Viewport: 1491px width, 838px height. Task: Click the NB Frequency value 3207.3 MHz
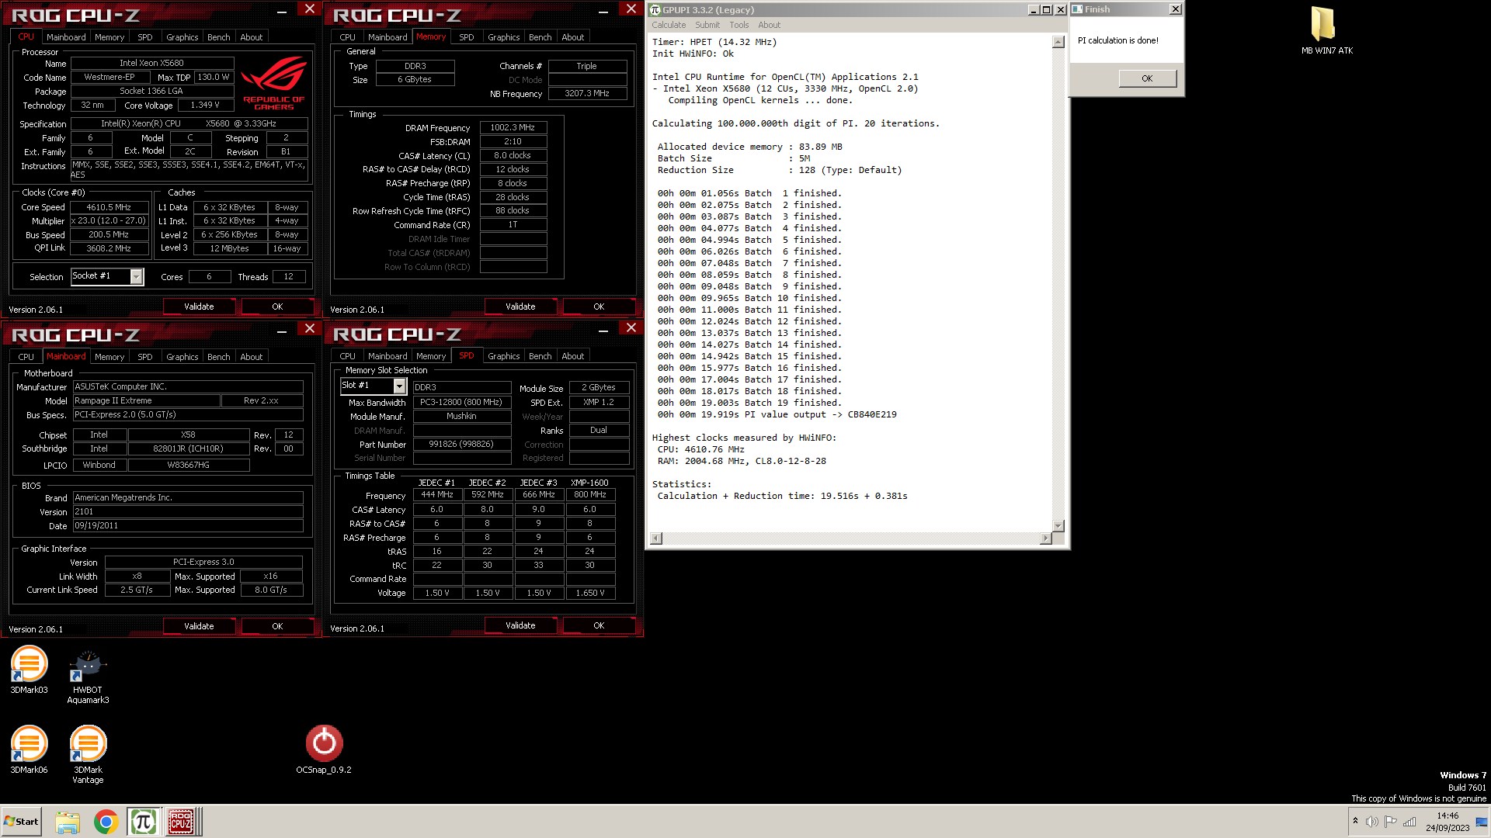(587, 93)
